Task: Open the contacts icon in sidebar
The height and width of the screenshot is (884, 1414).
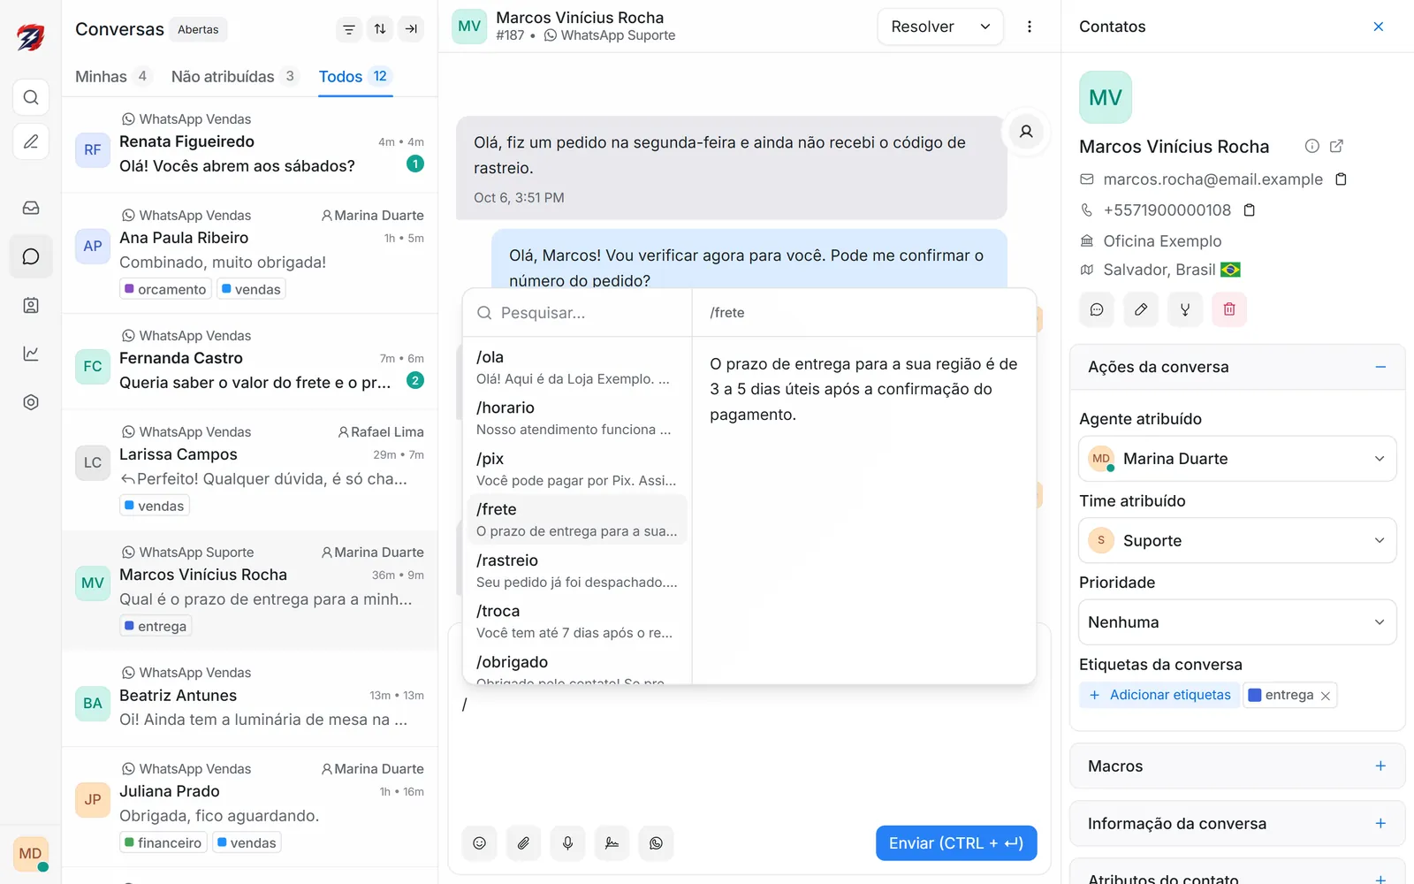Action: click(31, 305)
